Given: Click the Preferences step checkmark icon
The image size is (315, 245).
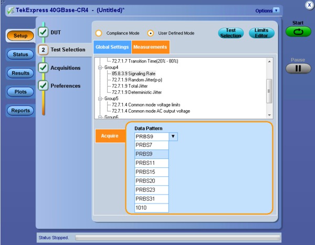Looking at the screenshot, I should pos(44,86).
